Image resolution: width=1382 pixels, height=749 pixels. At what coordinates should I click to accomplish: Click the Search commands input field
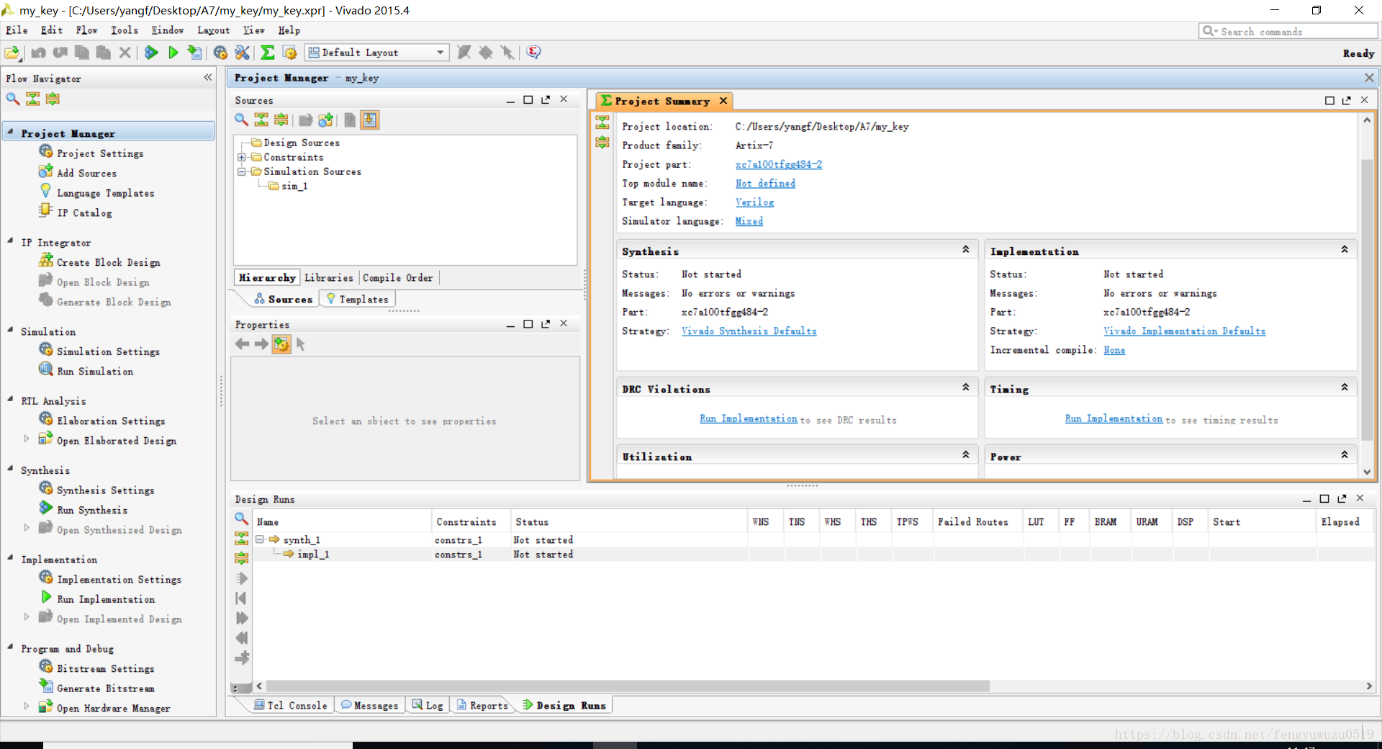click(1288, 31)
